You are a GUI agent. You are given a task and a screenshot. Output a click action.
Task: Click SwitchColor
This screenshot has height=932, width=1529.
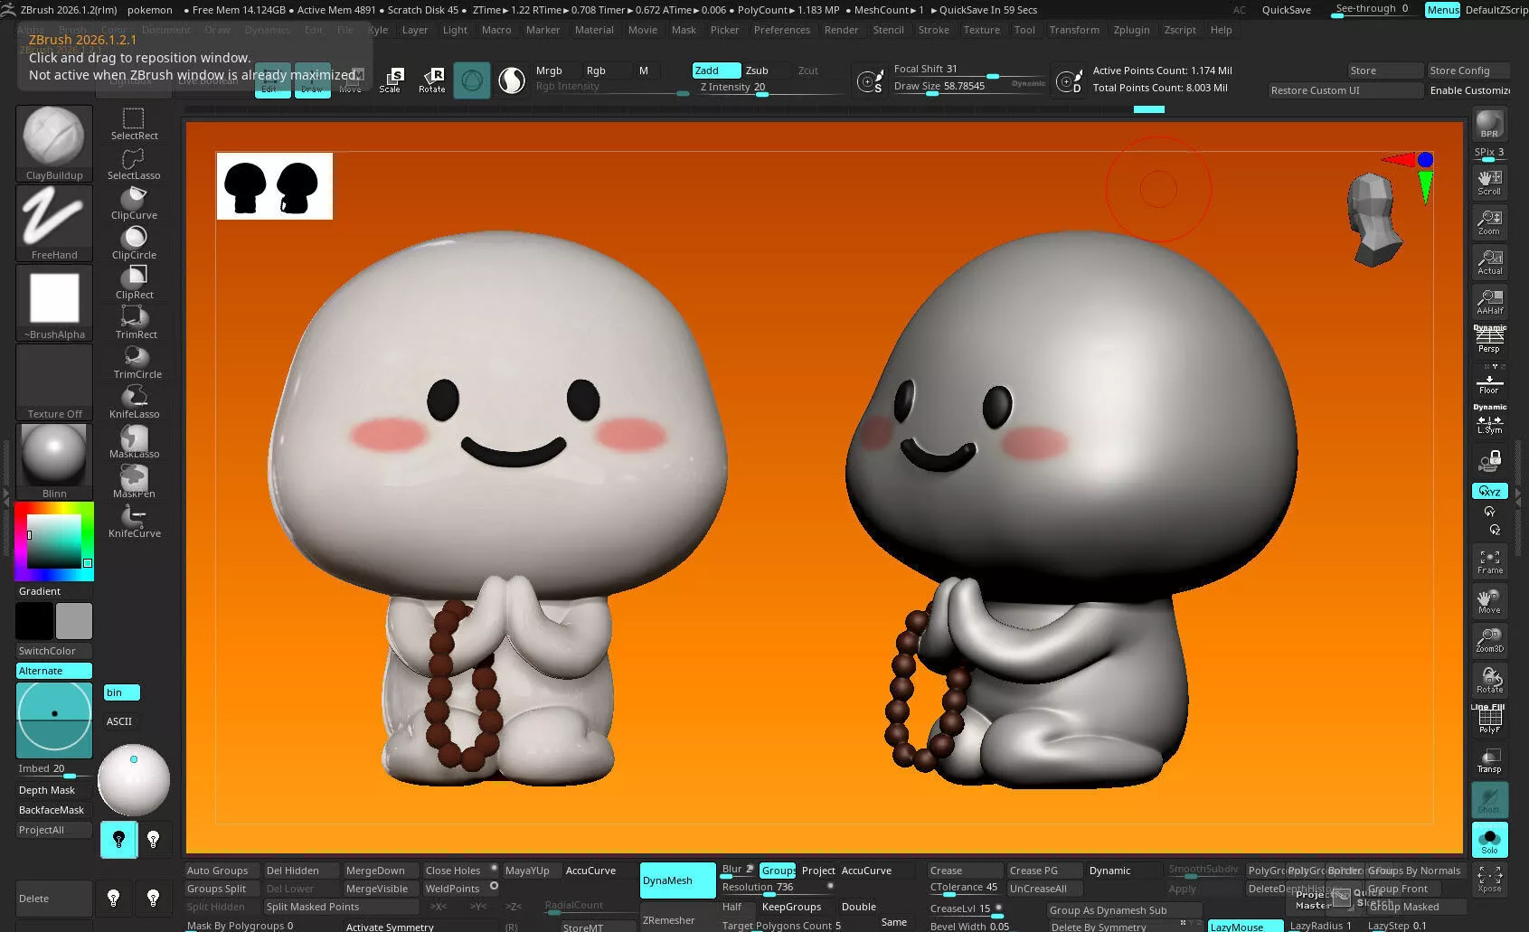click(54, 651)
